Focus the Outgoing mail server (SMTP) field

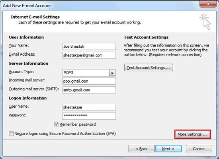pos(89,90)
